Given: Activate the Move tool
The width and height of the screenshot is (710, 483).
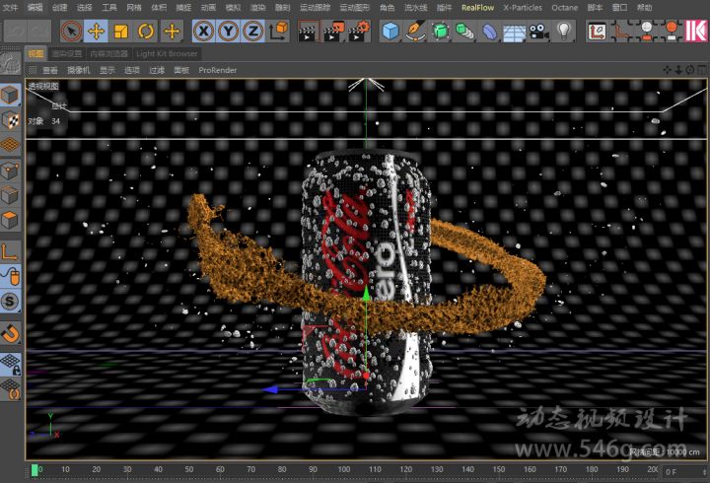Looking at the screenshot, I should [x=97, y=31].
